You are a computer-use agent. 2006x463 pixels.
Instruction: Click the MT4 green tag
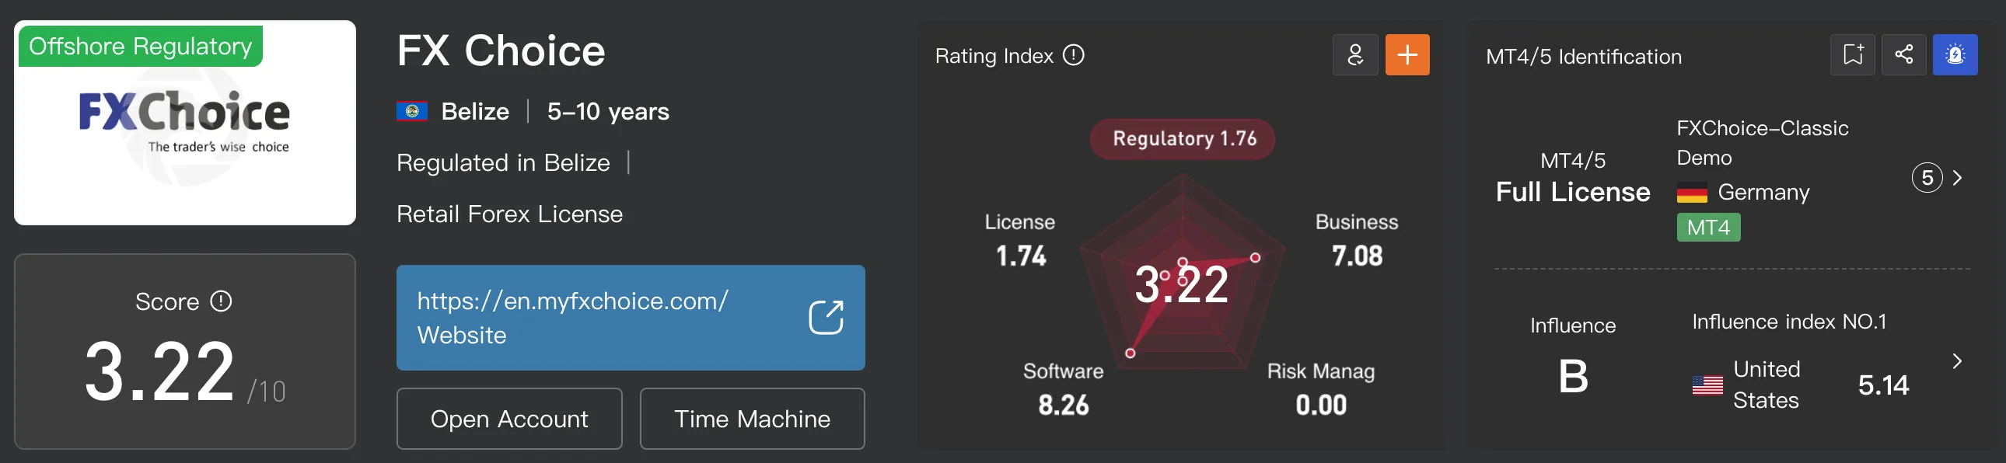point(1708,227)
